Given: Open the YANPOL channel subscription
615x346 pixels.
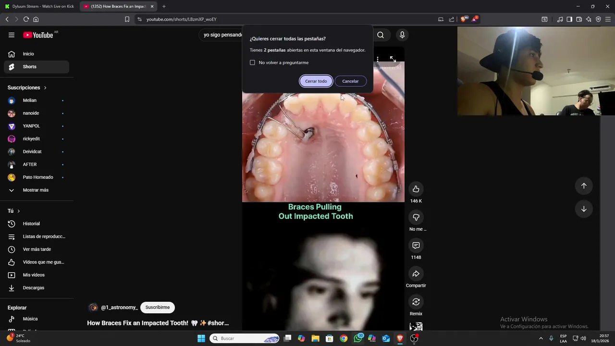Looking at the screenshot, I should (x=37, y=126).
